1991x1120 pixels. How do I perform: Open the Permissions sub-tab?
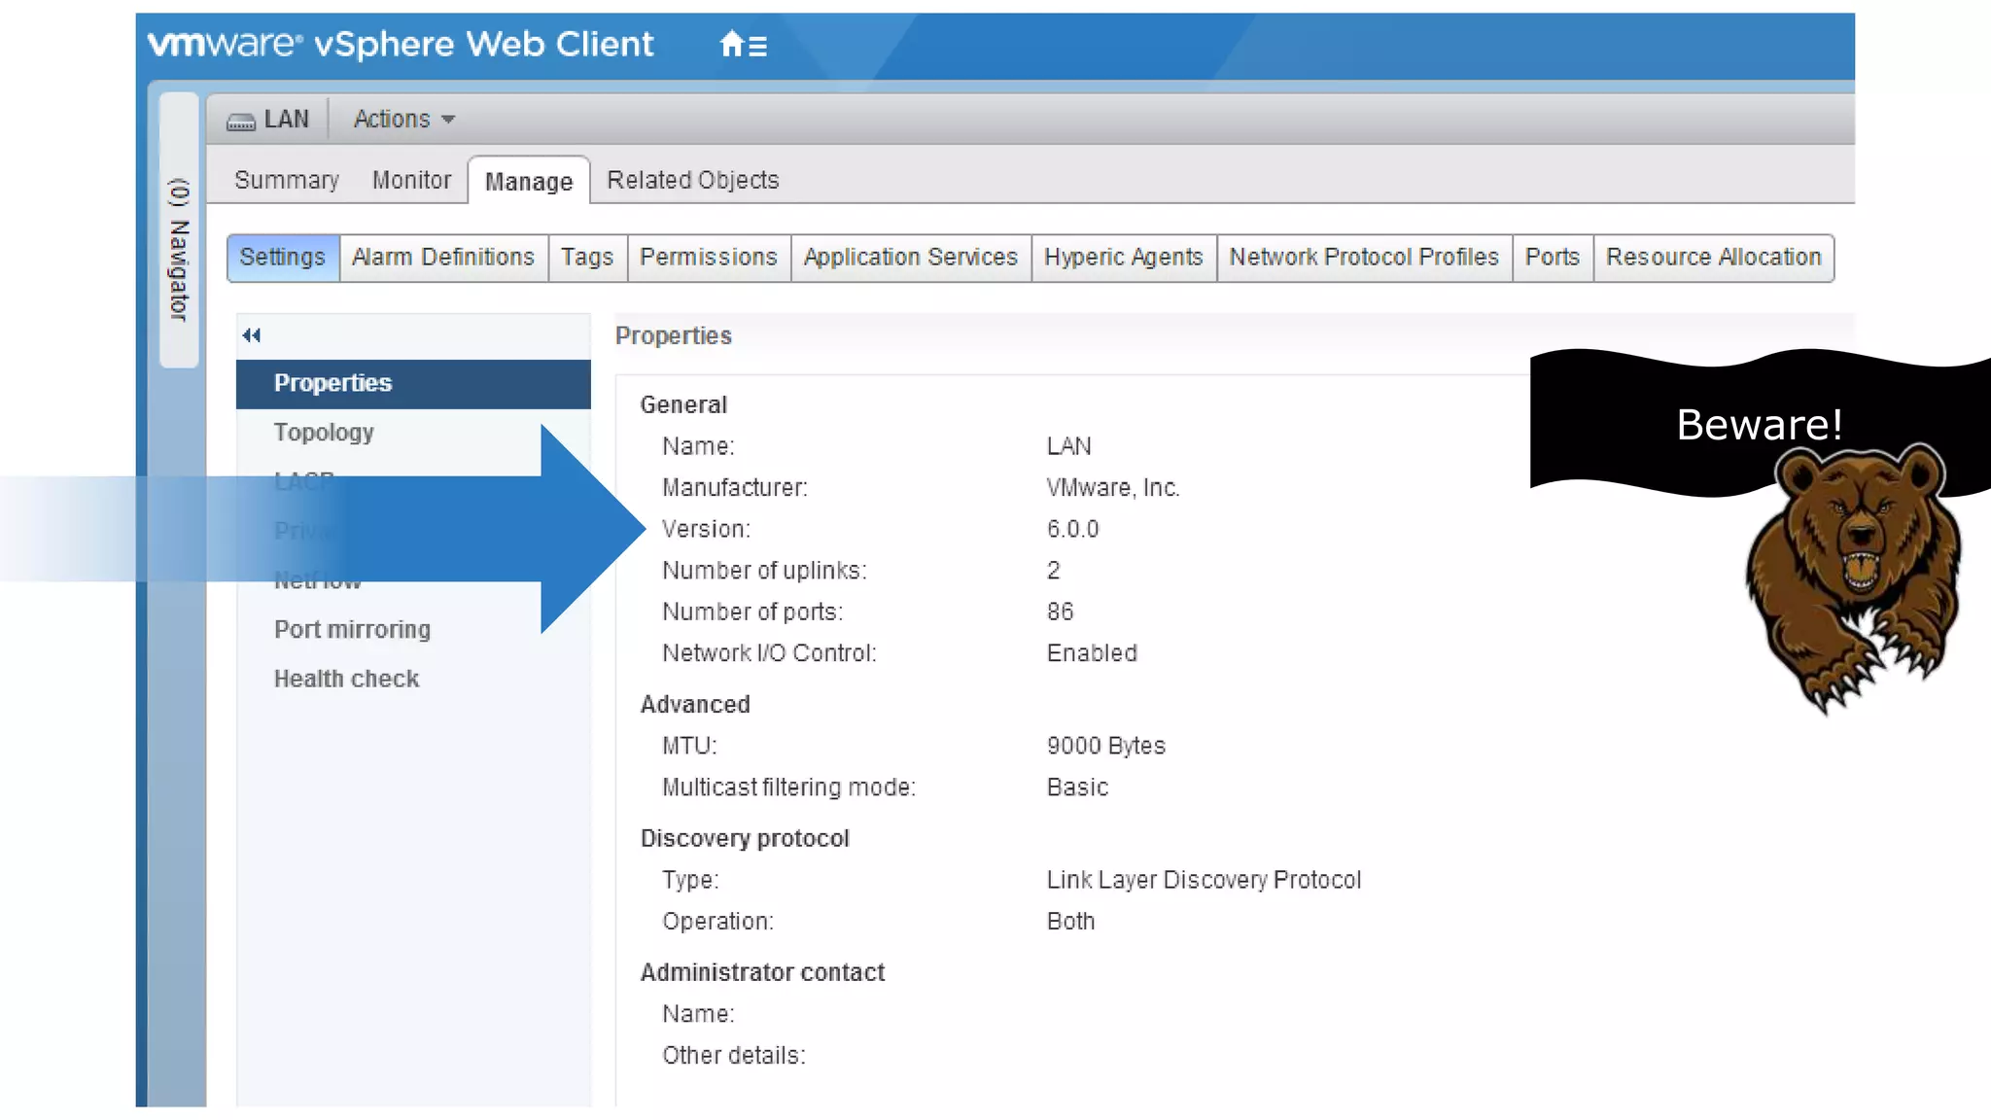pyautogui.click(x=708, y=258)
